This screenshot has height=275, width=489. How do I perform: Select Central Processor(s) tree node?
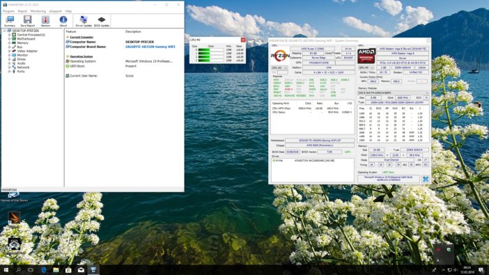(31, 35)
